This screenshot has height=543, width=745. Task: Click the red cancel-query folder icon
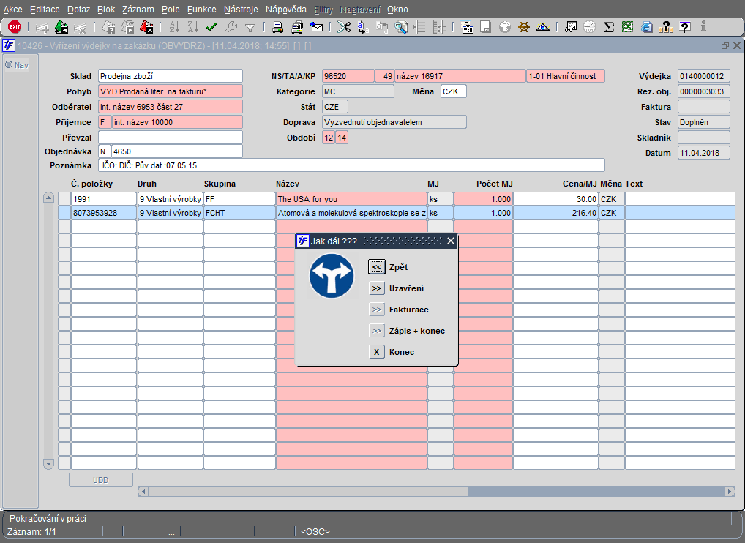coord(146,27)
